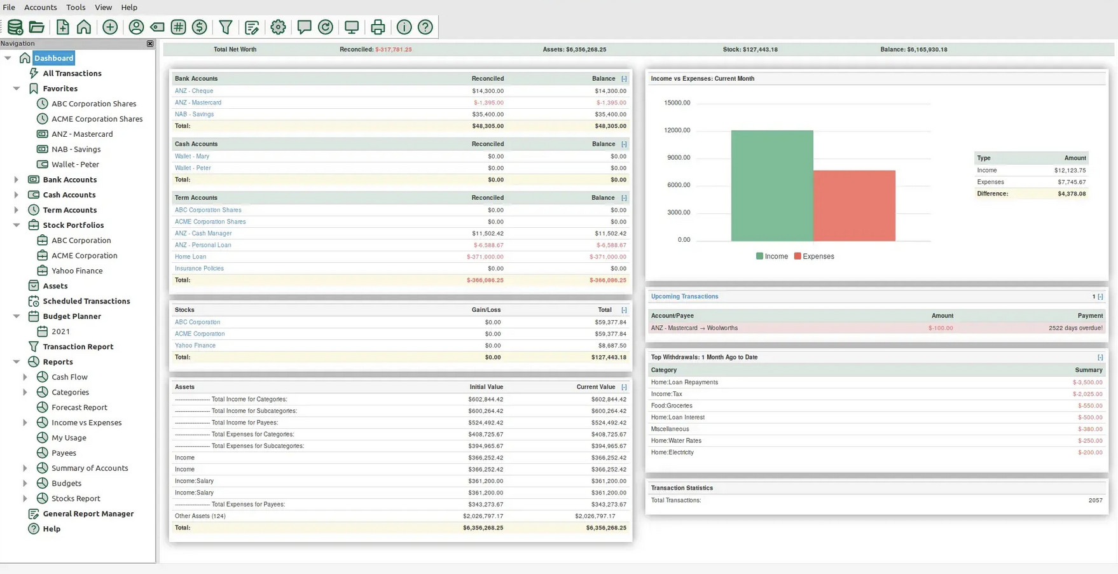The width and height of the screenshot is (1118, 574).
Task: Add a new transaction using the plus icon
Action: point(110,27)
